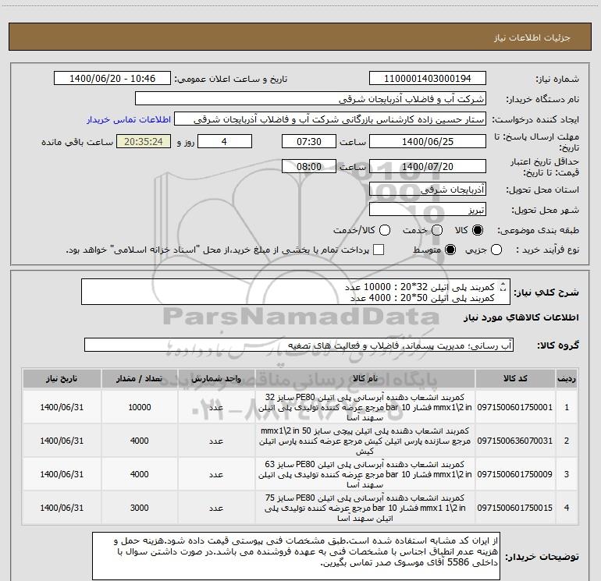Screen dimensions: 601x581
Task: Click the product name in row 3
Action: click(x=365, y=474)
